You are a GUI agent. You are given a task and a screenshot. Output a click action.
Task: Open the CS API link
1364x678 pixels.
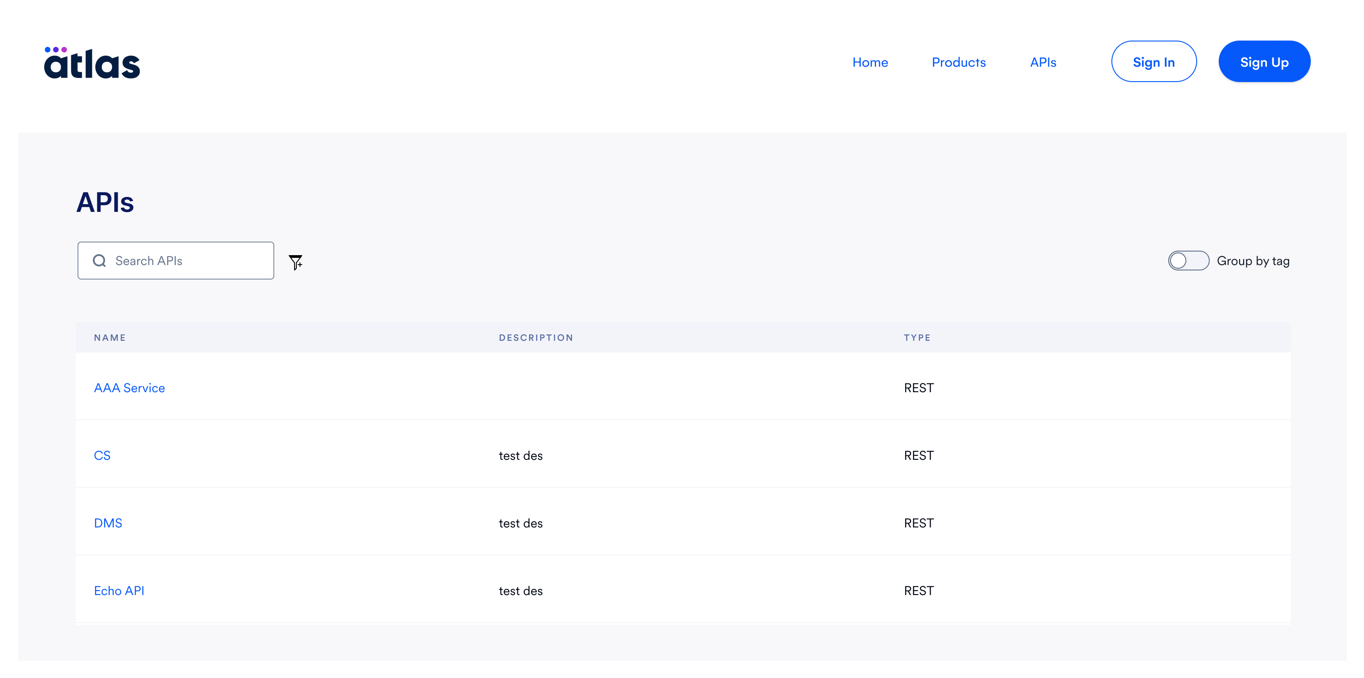[102, 456]
